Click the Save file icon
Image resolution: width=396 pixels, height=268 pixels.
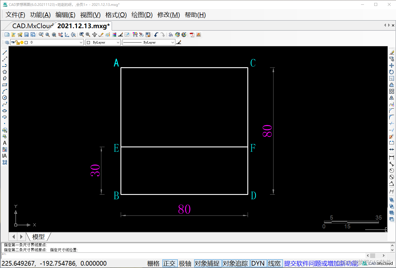pyautogui.click(x=26, y=35)
